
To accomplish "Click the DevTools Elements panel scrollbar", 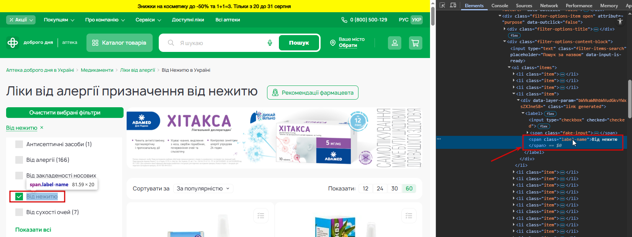I will coord(630,99).
